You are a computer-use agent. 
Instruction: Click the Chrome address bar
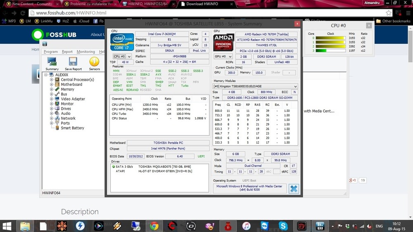[x=165, y=13]
